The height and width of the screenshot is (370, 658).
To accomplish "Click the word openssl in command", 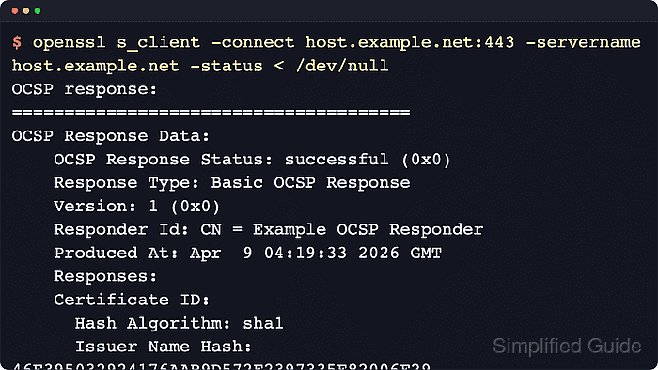I will point(70,42).
